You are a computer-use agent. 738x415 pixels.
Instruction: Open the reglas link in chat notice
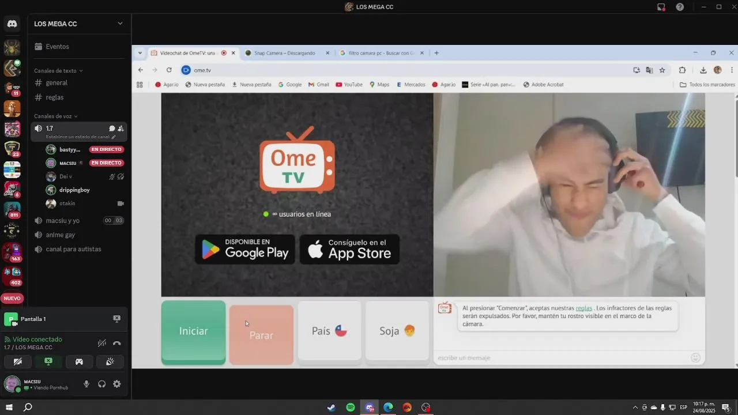coord(583,308)
